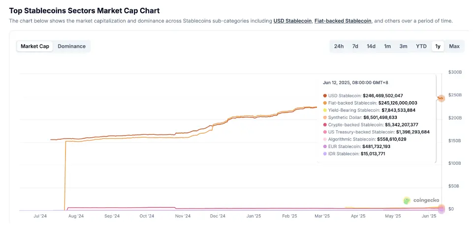Viewport: 473px width, 231px height.
Task: Click the USD Stablecoin legend color dot
Action: tap(325, 96)
